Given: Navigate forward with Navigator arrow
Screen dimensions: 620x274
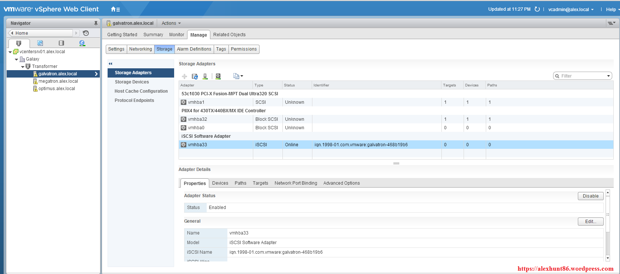Looking at the screenshot, I should click(77, 33).
